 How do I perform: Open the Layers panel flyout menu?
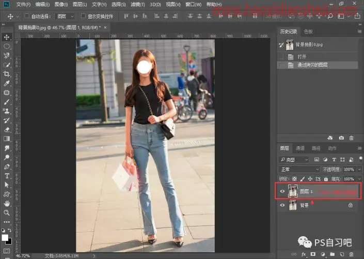pos(359,148)
